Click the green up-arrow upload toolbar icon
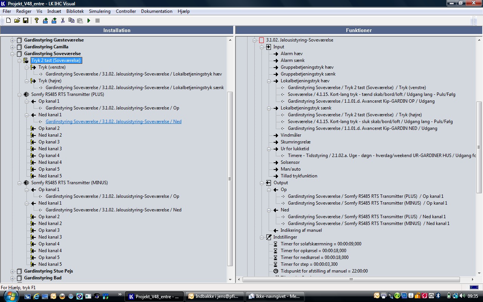 click(x=45, y=20)
